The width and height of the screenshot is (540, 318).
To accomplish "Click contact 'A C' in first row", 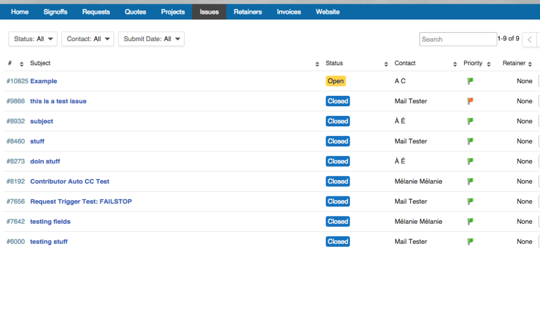I will (x=400, y=81).
